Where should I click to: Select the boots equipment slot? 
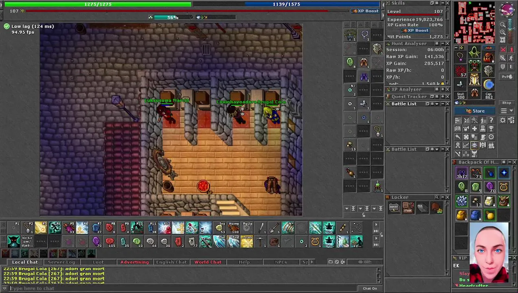(474, 92)
